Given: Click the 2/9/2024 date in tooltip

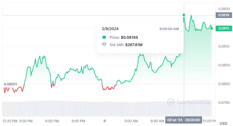Looking at the screenshot, I should tap(110, 29).
